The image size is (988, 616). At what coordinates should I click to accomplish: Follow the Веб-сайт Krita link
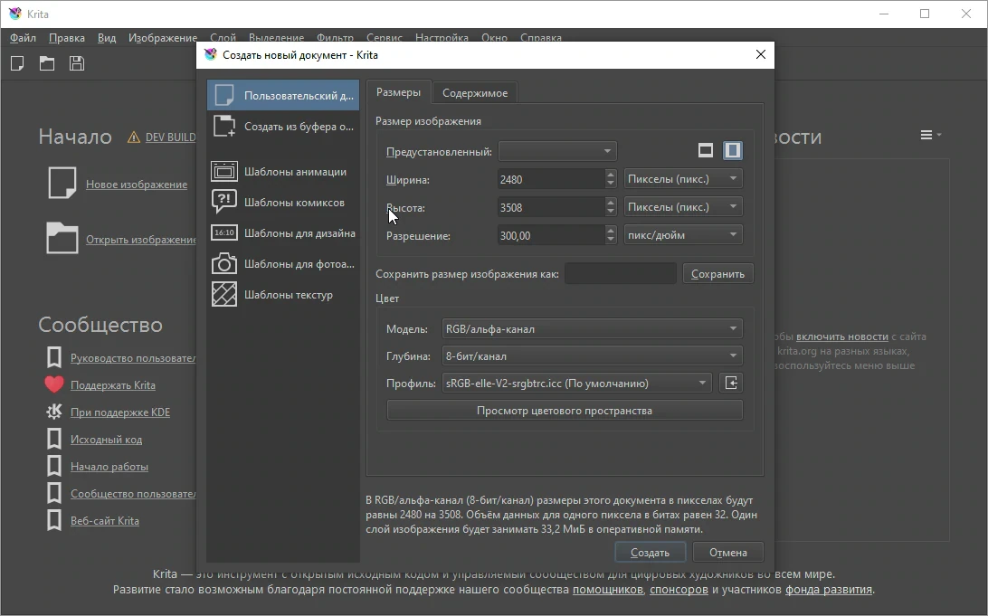105,521
